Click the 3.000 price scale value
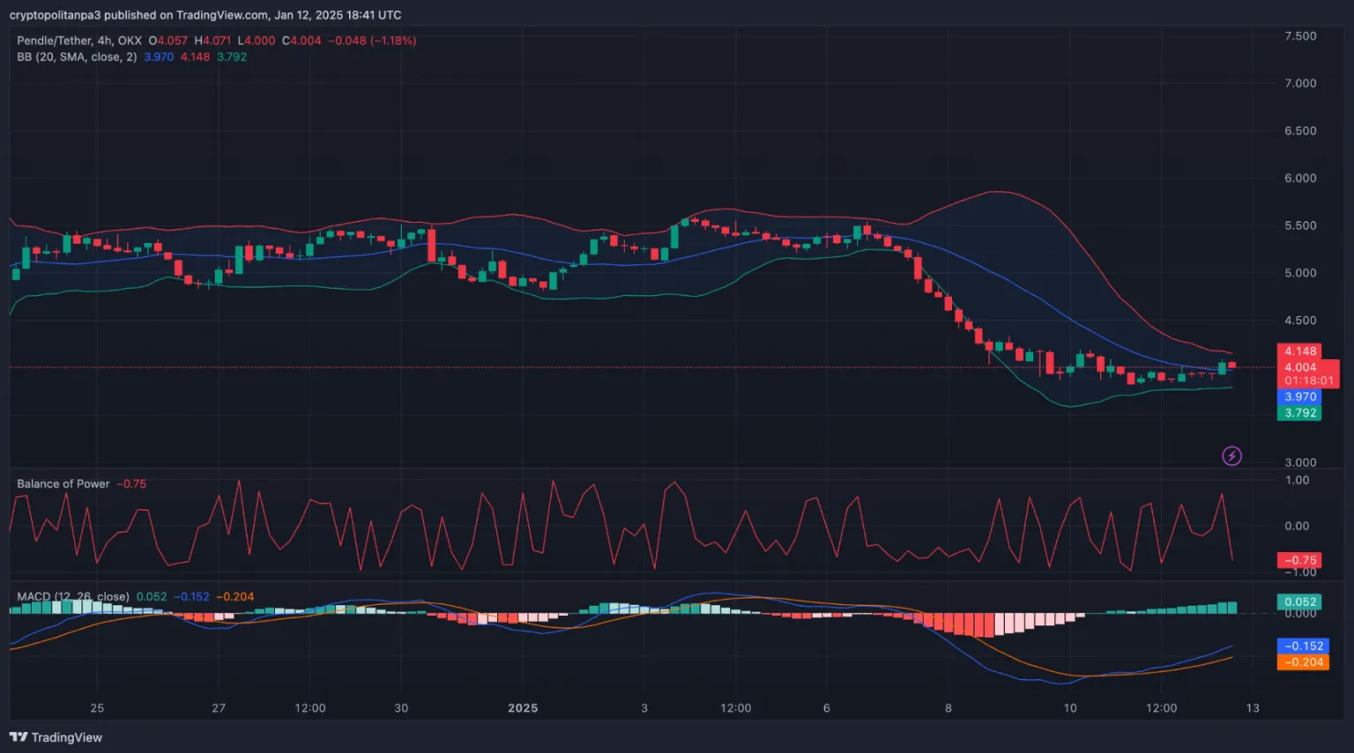 click(1299, 462)
